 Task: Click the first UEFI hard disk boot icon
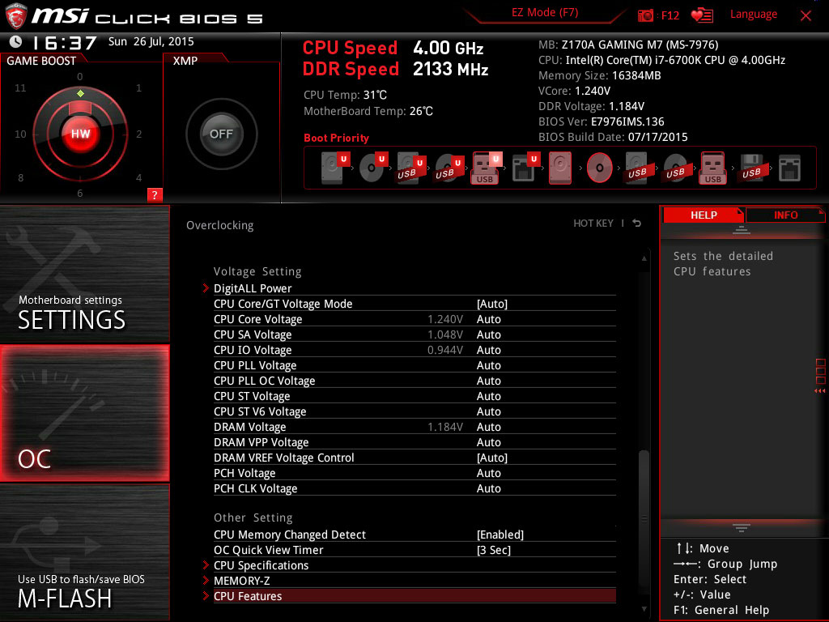pos(335,168)
